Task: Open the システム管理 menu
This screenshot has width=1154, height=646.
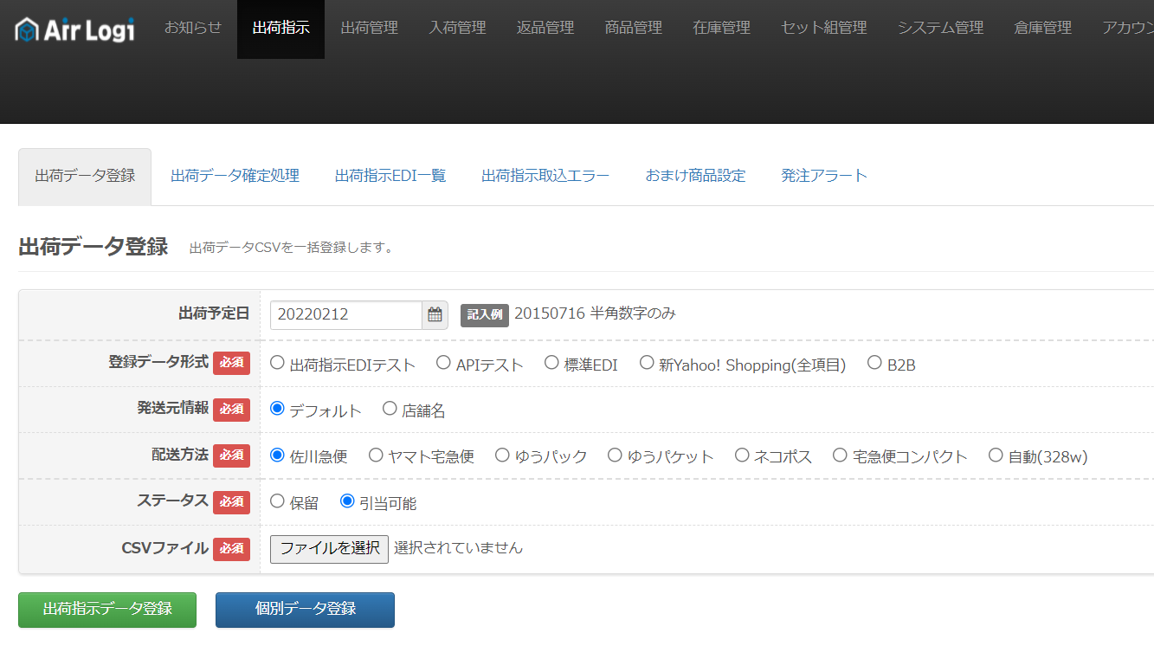Action: pos(940,28)
